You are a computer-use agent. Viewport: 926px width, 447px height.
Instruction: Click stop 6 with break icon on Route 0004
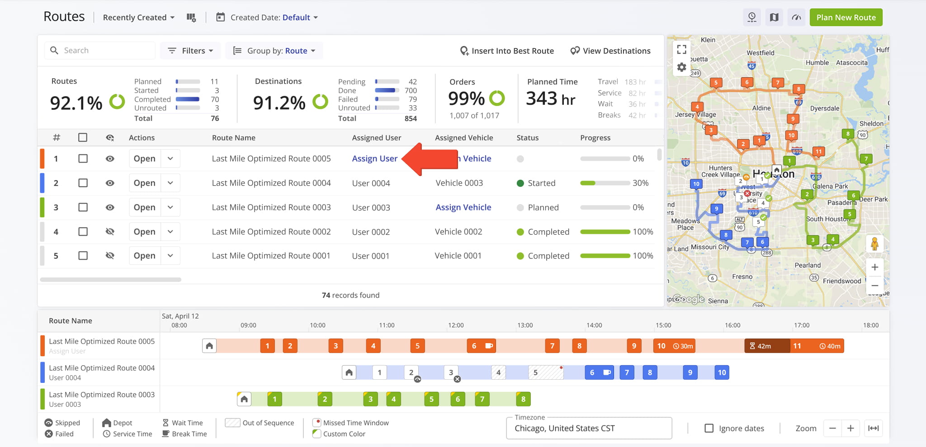pos(599,372)
